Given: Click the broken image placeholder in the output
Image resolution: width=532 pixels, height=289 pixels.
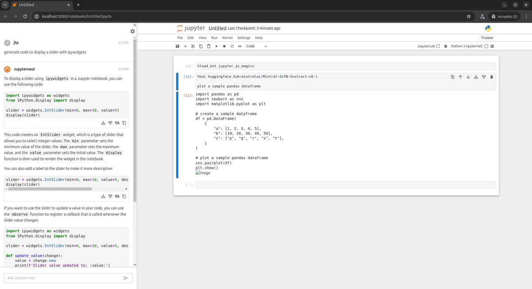Looking at the screenshot, I should 203,173.
